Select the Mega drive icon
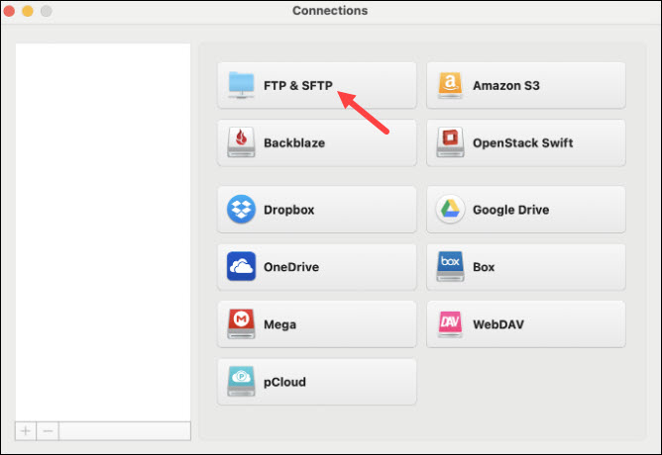The height and width of the screenshot is (455, 662). click(241, 324)
